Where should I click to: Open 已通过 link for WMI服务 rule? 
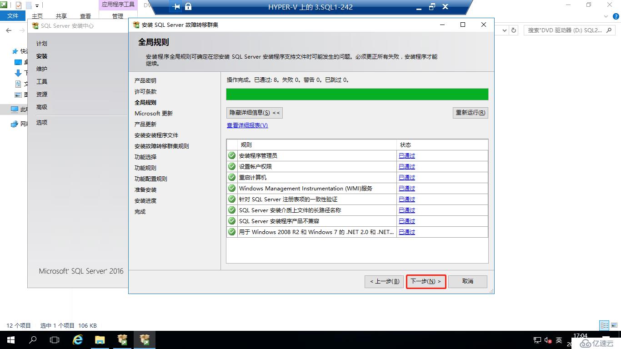click(407, 188)
